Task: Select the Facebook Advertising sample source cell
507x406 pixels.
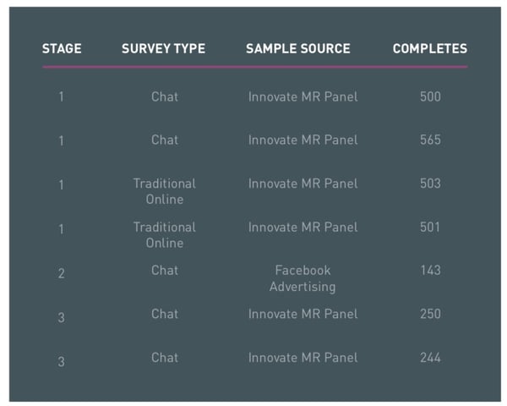Action: [x=303, y=278]
